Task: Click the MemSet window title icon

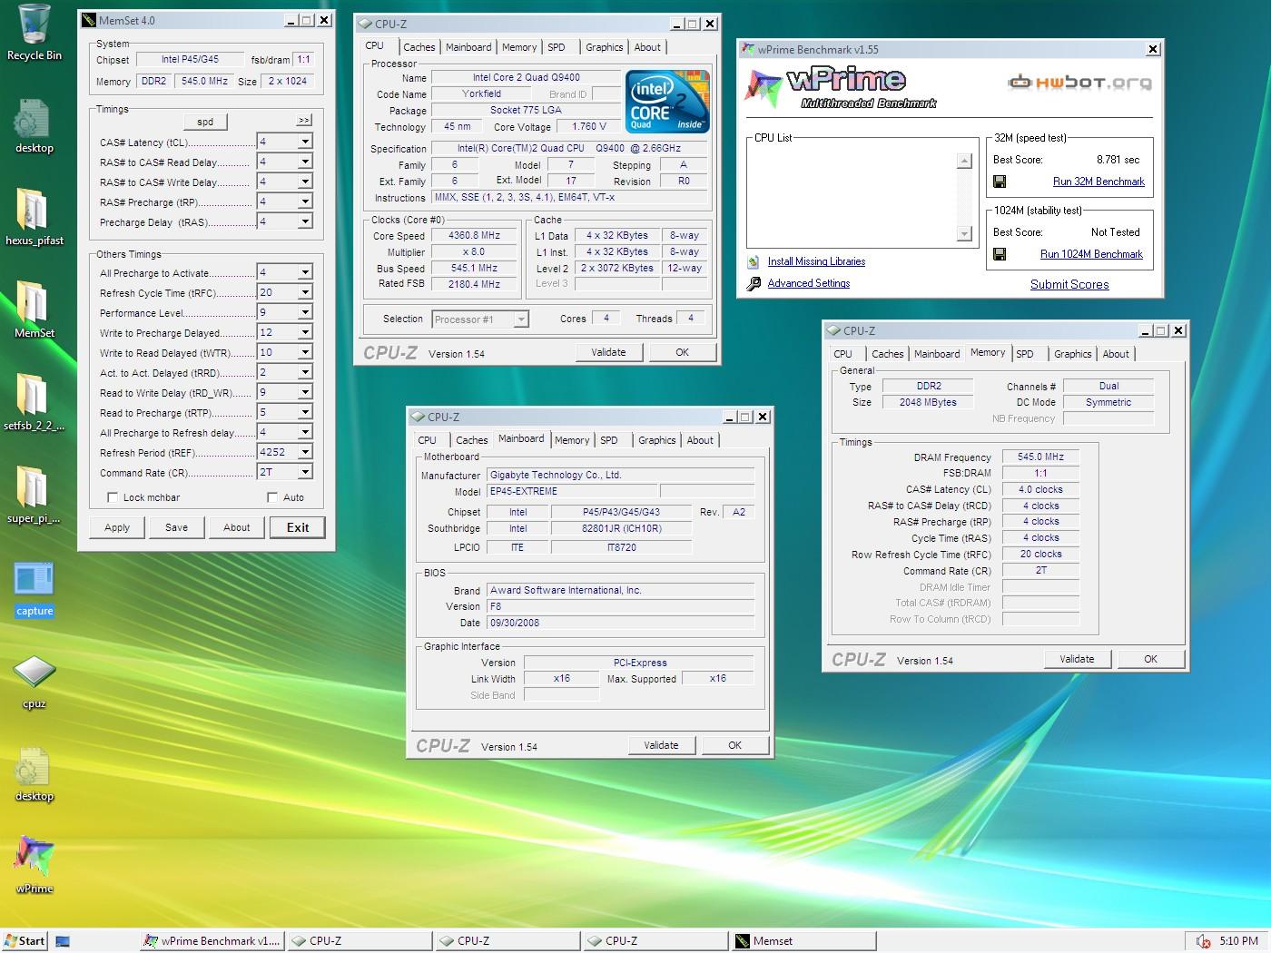Action: [88, 20]
